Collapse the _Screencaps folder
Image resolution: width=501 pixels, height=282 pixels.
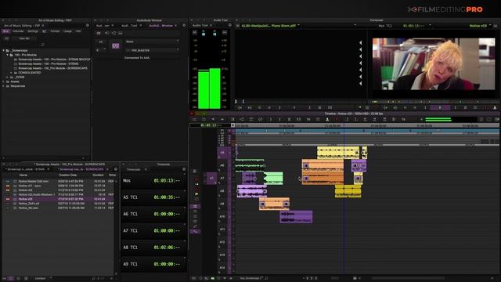coord(3,50)
